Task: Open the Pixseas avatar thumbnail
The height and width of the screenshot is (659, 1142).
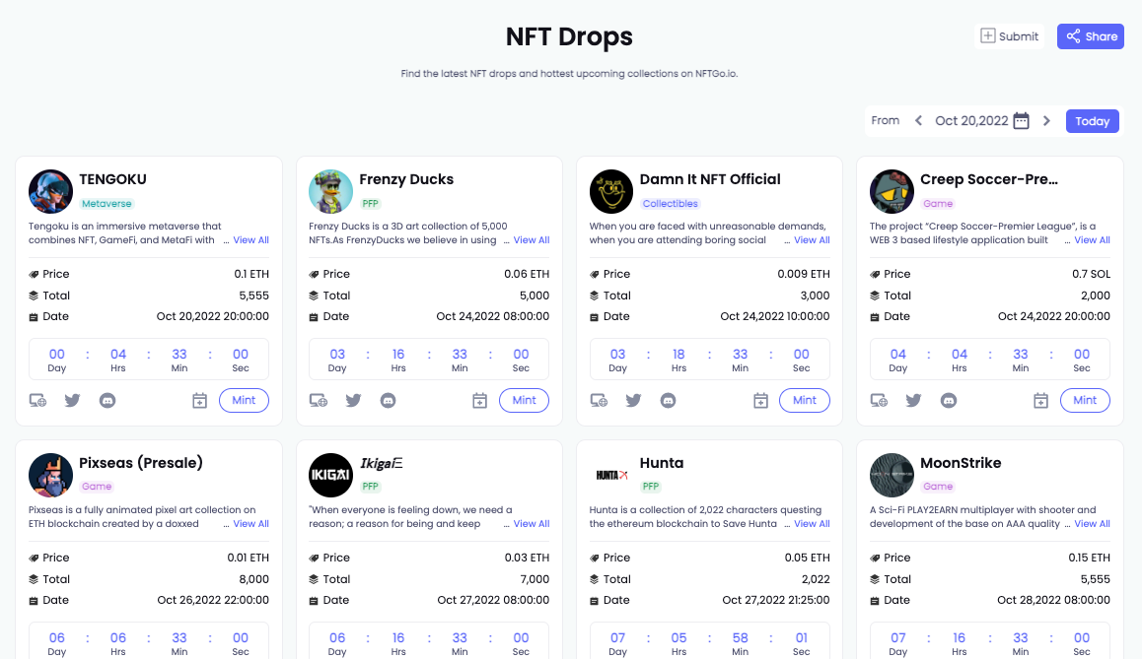Action: pyautogui.click(x=50, y=475)
